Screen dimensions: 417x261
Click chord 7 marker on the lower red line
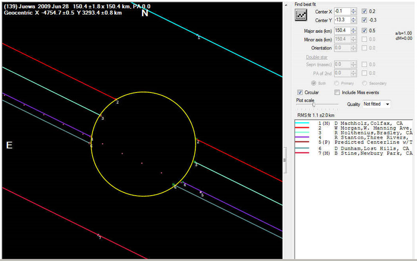99,235
